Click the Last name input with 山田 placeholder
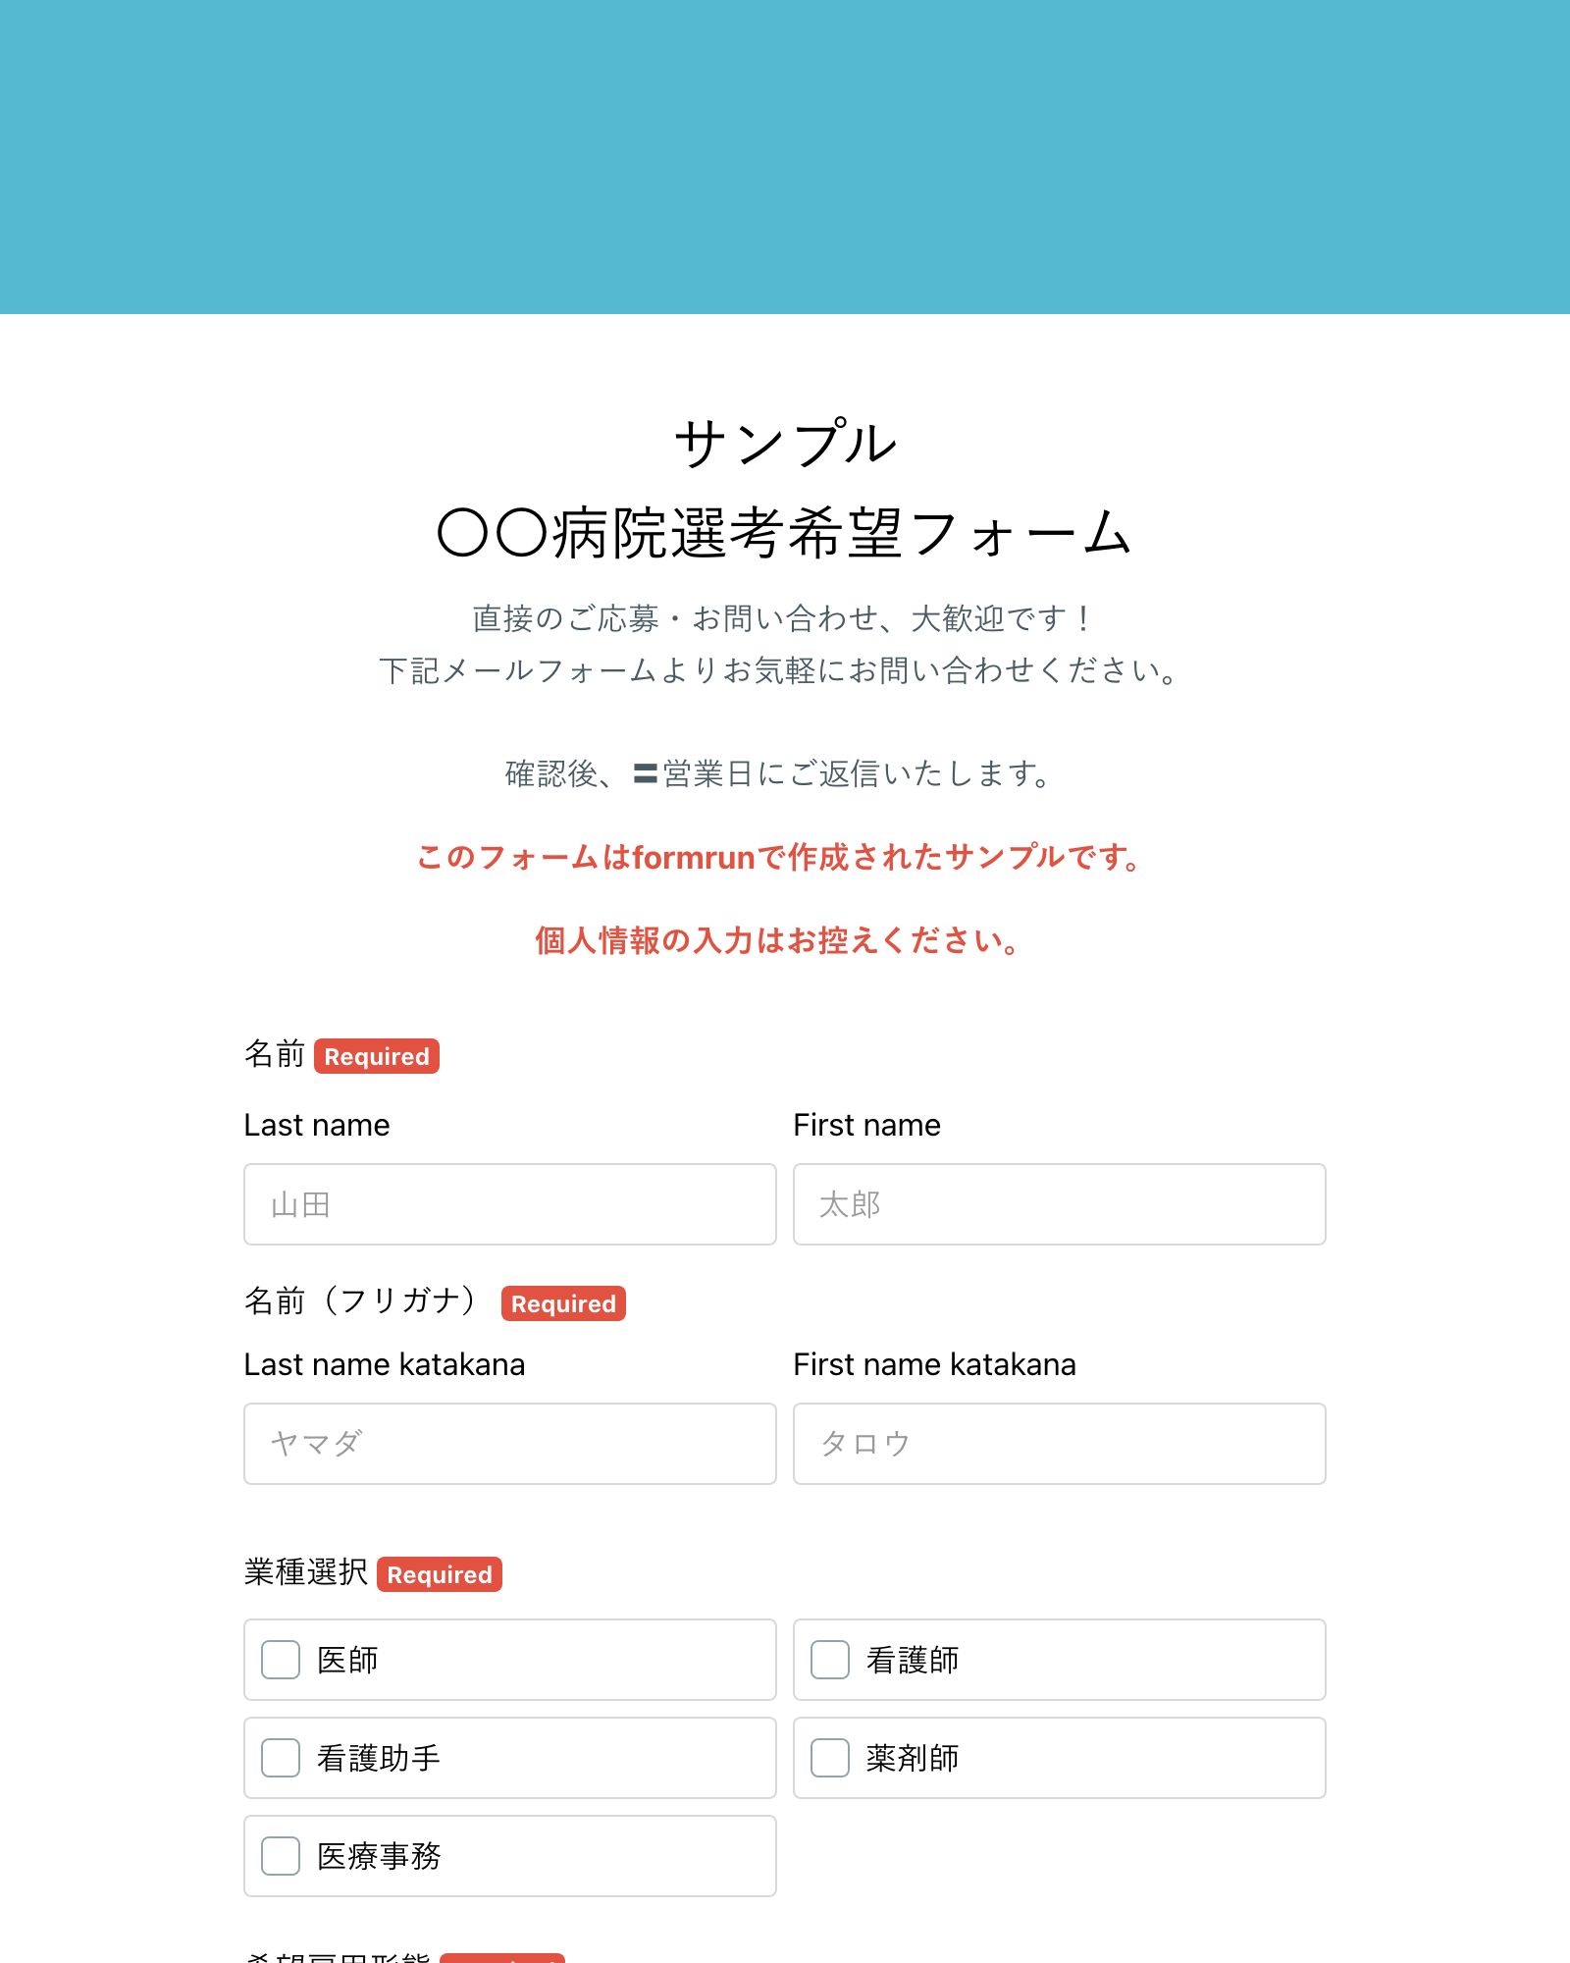 pos(508,1204)
